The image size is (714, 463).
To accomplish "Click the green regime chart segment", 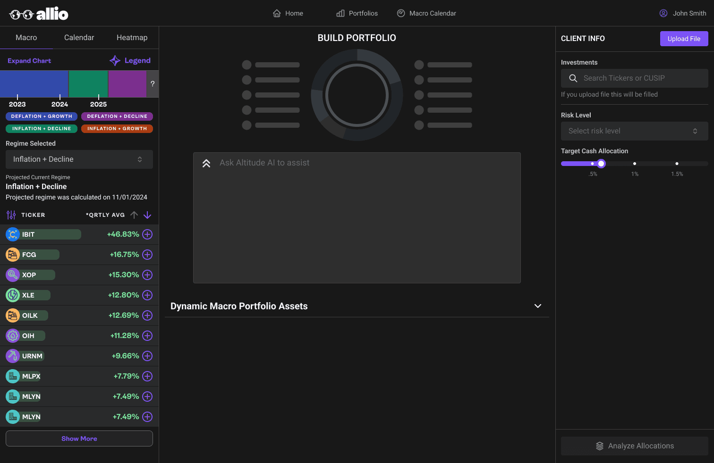I will pos(88,84).
